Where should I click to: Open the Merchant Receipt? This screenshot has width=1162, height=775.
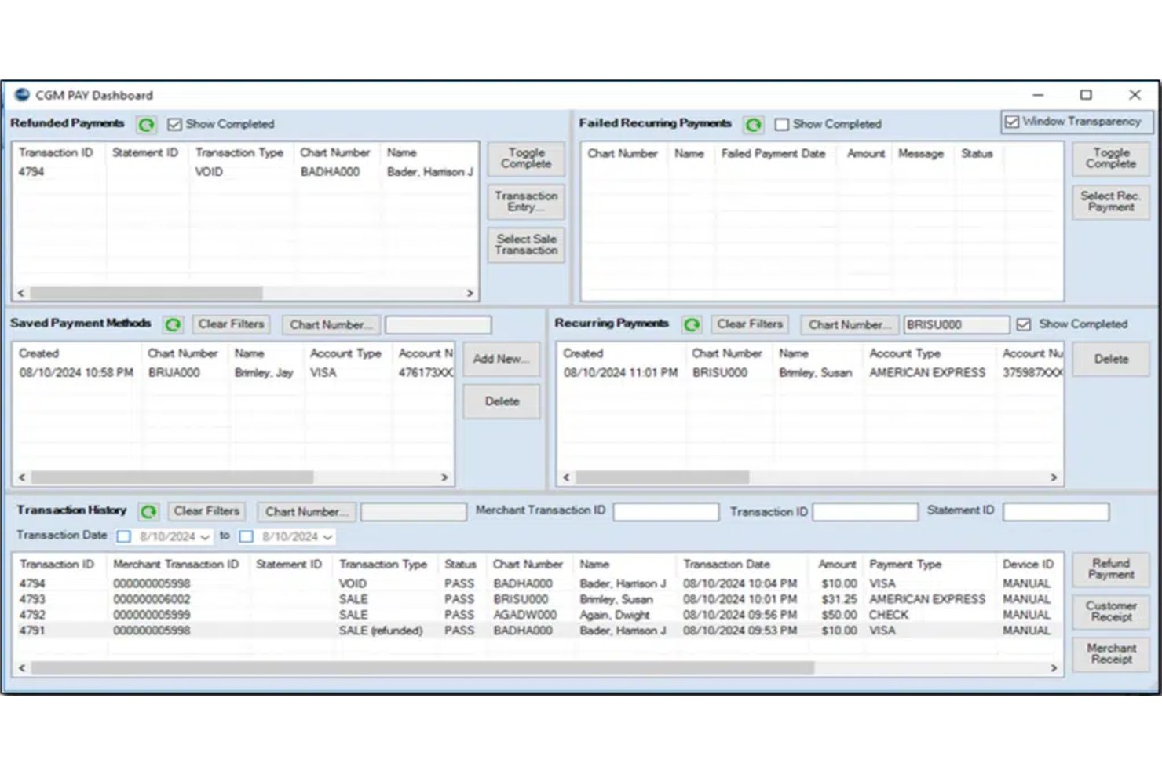click(x=1111, y=654)
